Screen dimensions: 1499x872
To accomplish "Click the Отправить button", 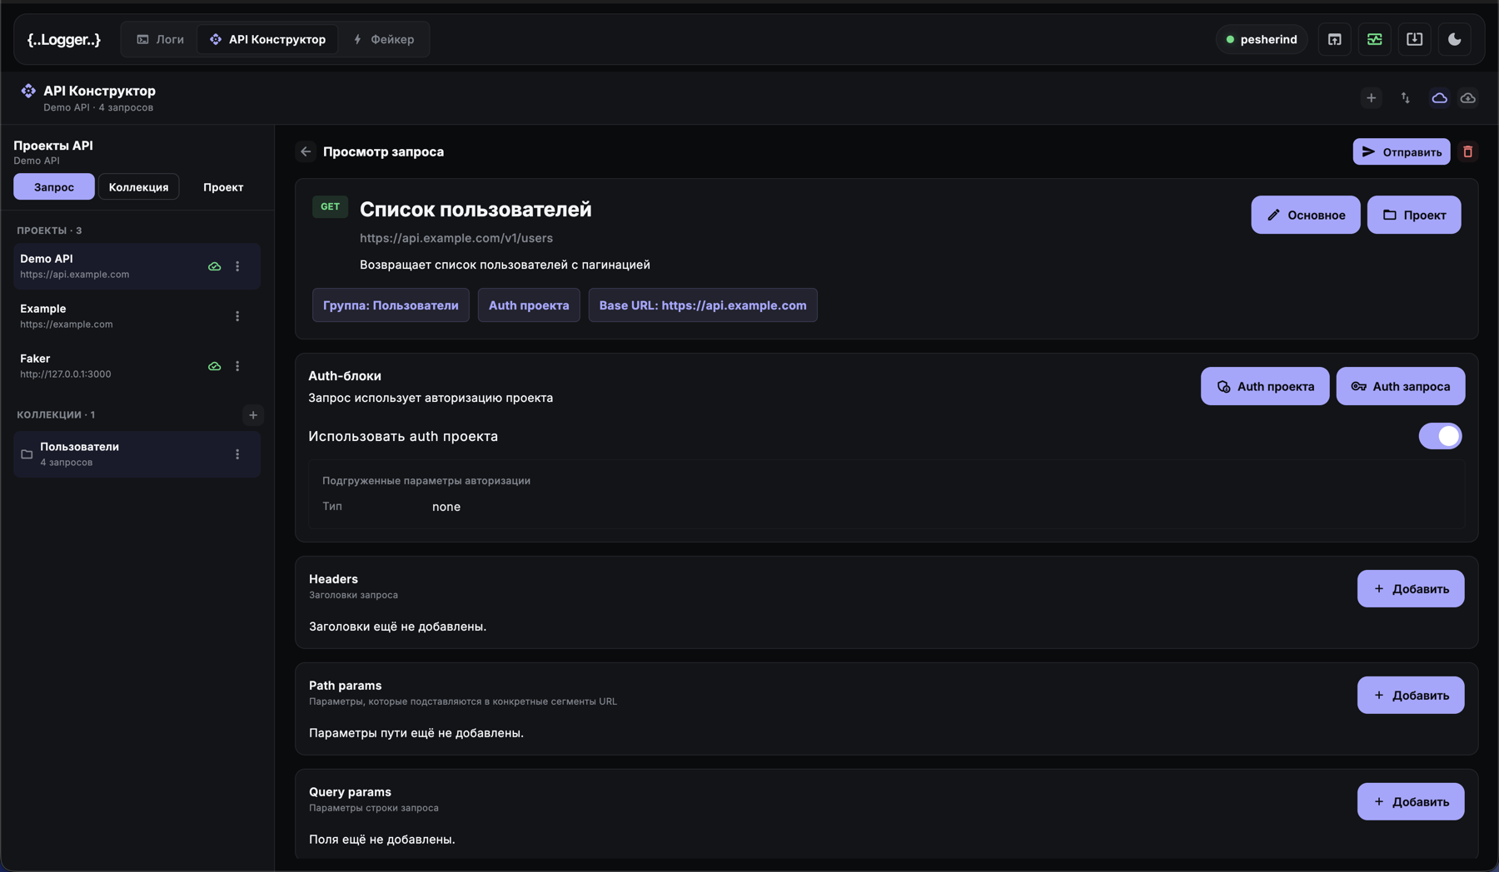I will pyautogui.click(x=1402, y=151).
